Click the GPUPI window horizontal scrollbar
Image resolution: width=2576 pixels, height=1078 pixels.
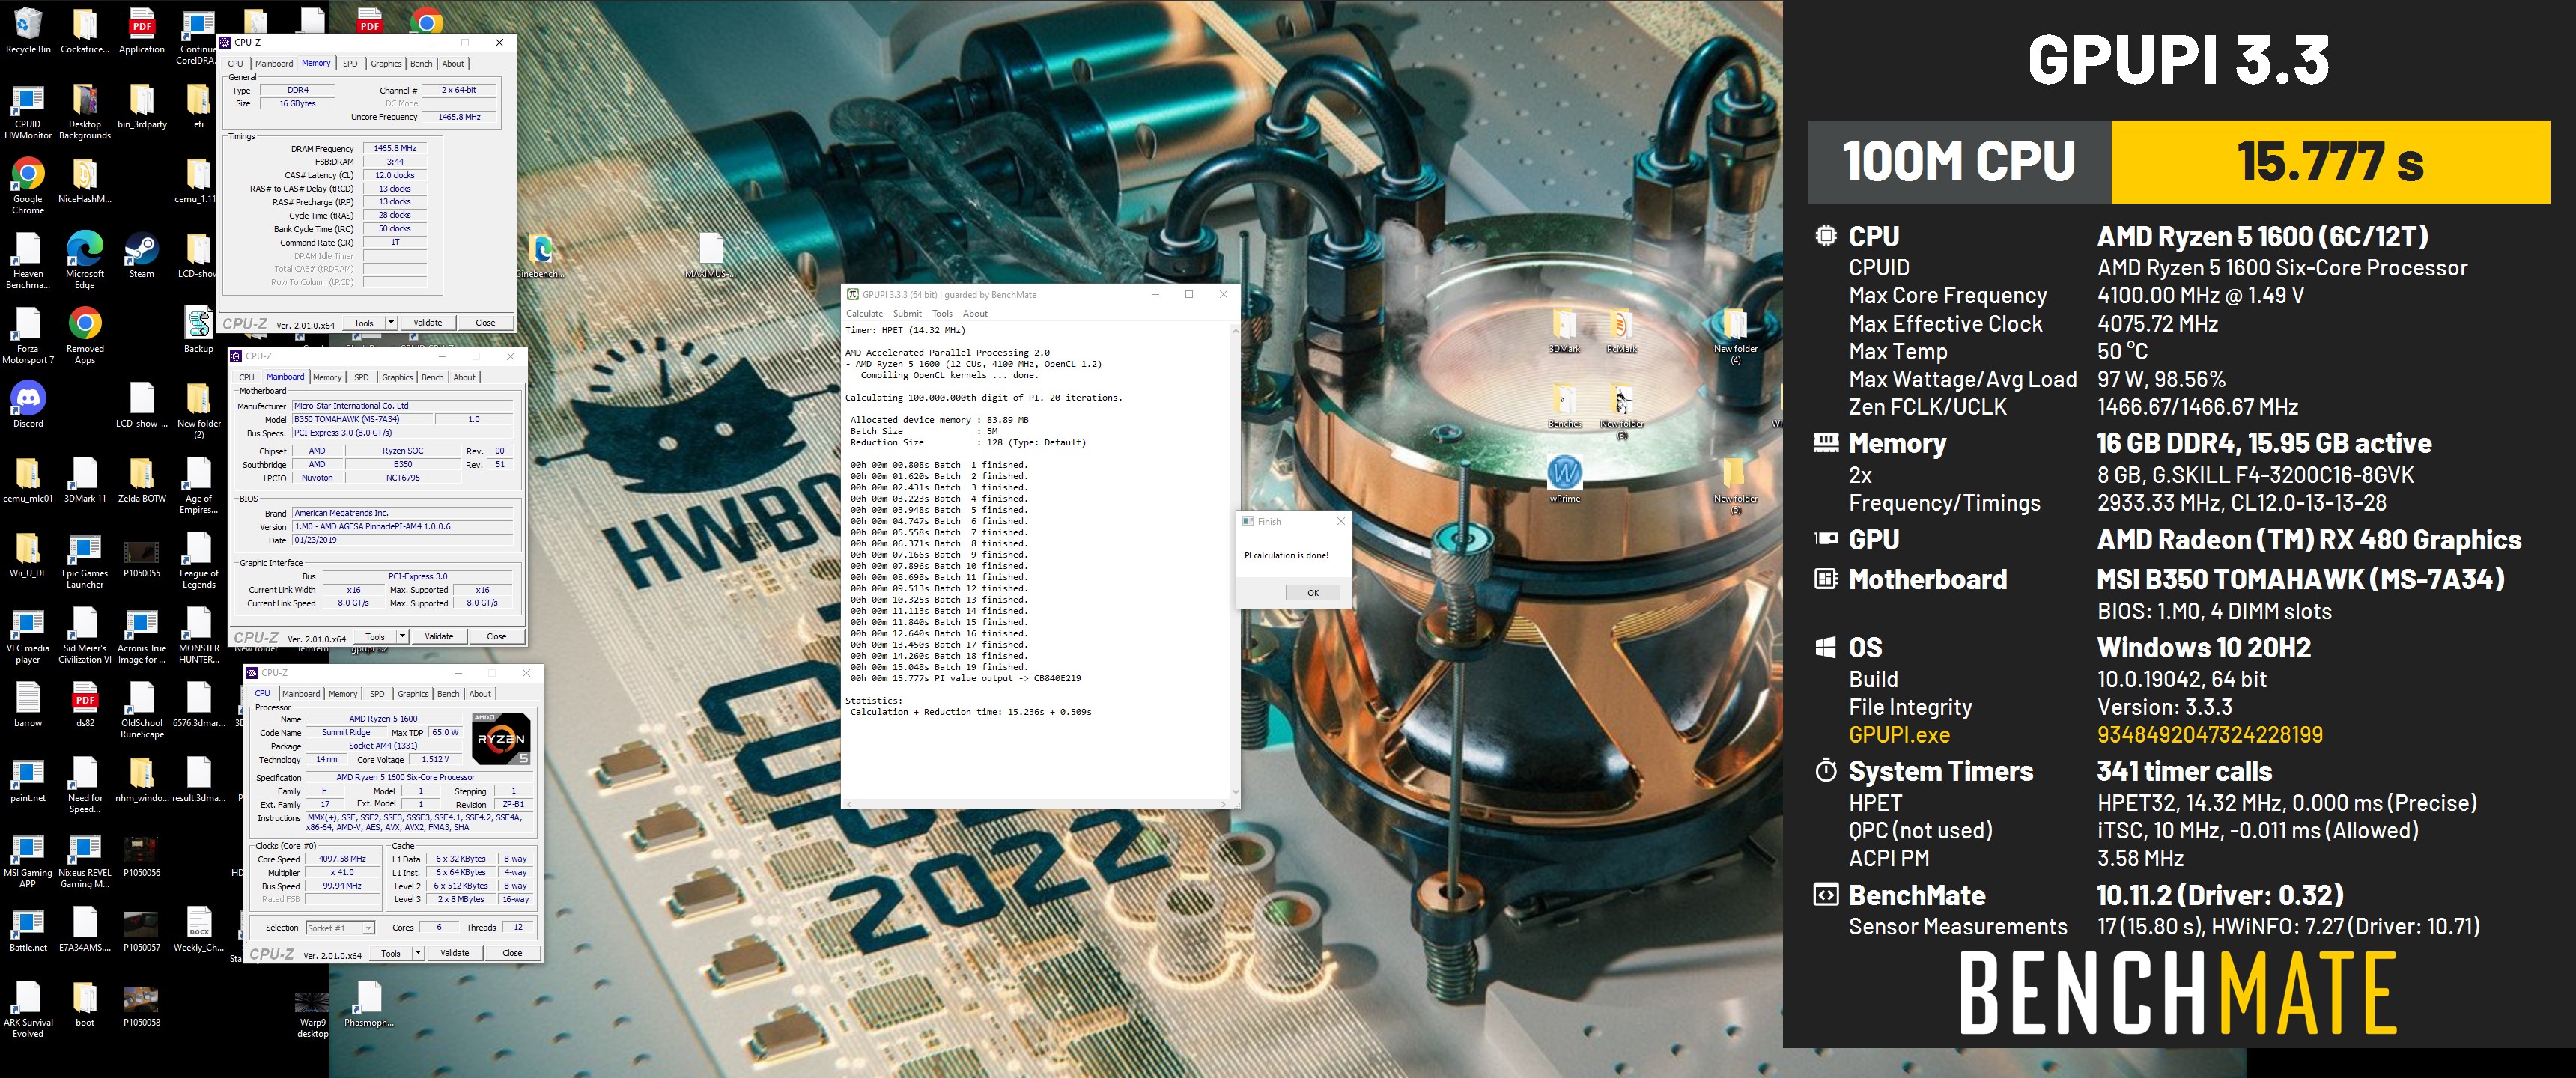1035,803
